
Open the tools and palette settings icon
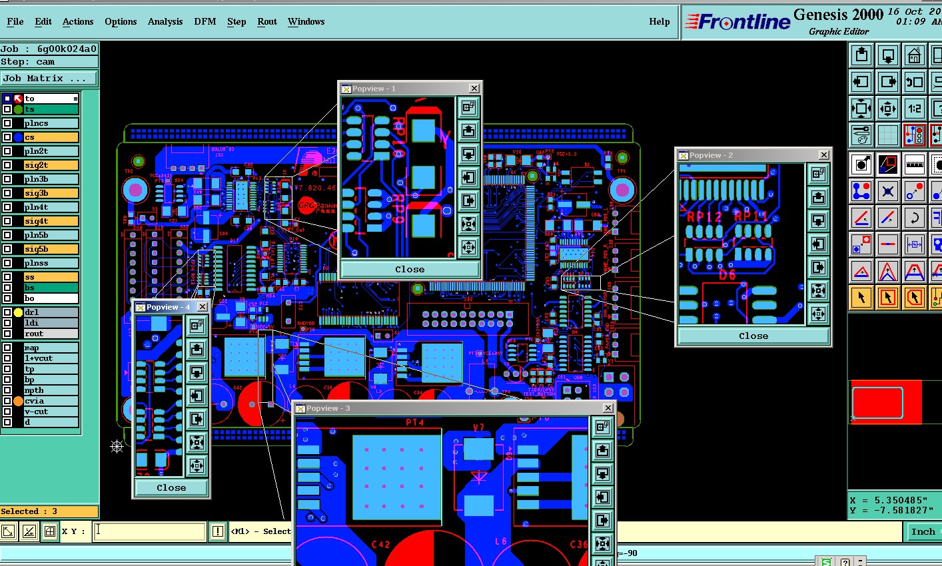(x=861, y=135)
